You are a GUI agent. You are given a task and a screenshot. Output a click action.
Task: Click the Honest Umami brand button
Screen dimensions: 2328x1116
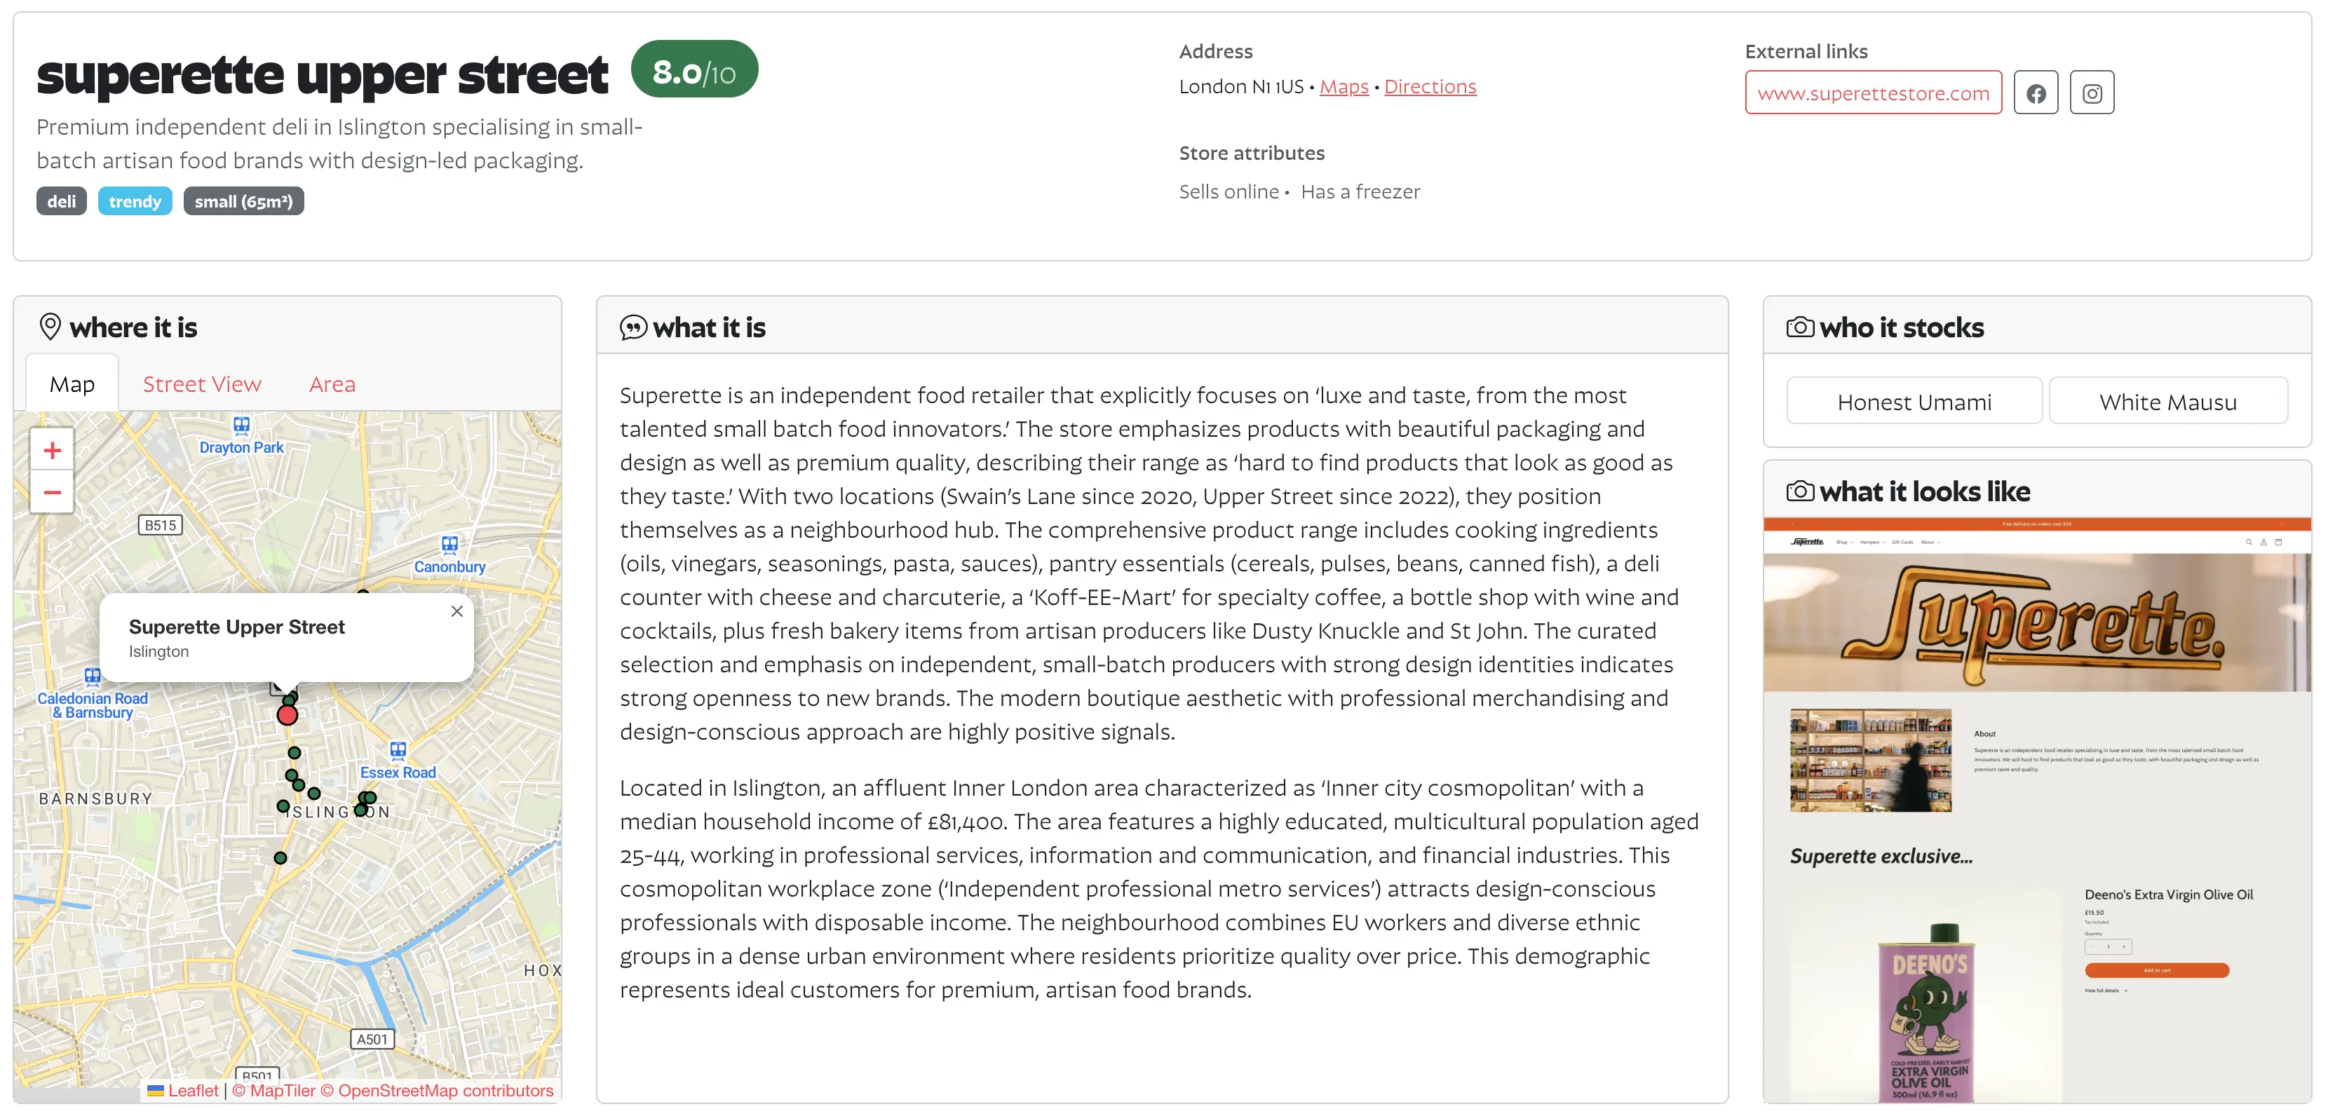point(1913,402)
